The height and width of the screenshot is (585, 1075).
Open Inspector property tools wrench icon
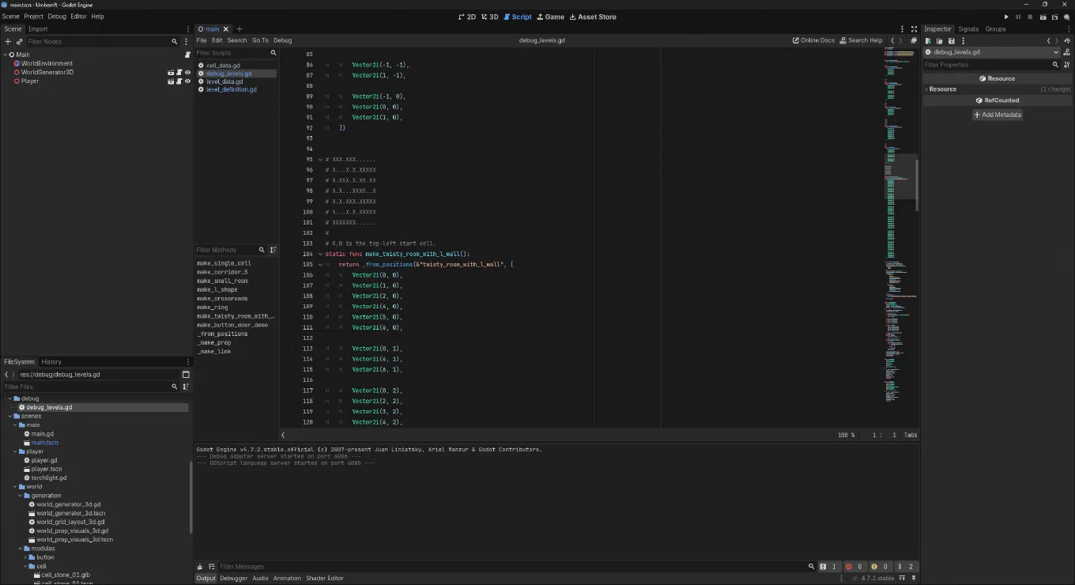1067,65
